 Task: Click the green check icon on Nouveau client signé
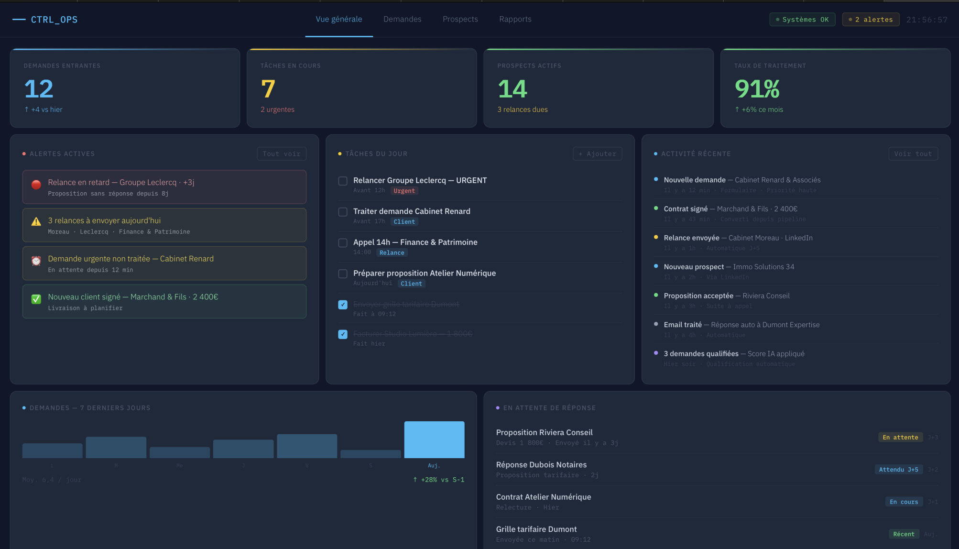(x=36, y=299)
